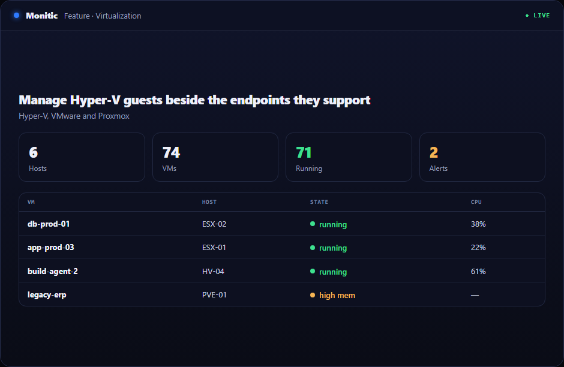Open the 71 Running summary card

point(349,157)
